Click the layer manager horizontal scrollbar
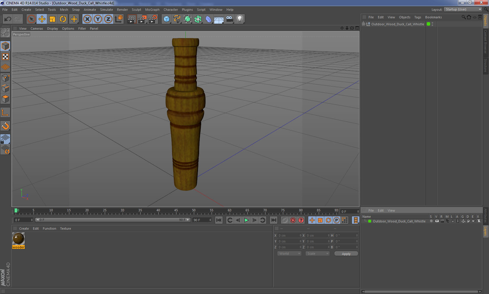 [421, 291]
